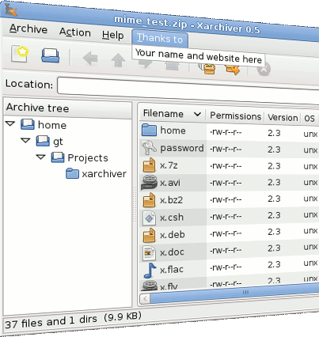This screenshot has width=319, height=337.
Task: Click the Permissions column header
Action: click(x=235, y=116)
